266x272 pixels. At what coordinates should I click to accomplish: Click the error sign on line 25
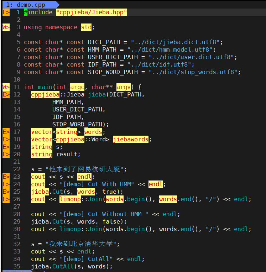pos(6,192)
